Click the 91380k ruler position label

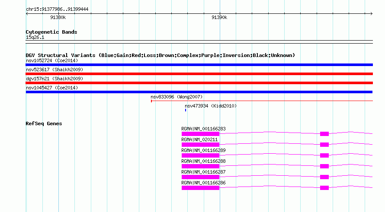(58, 17)
